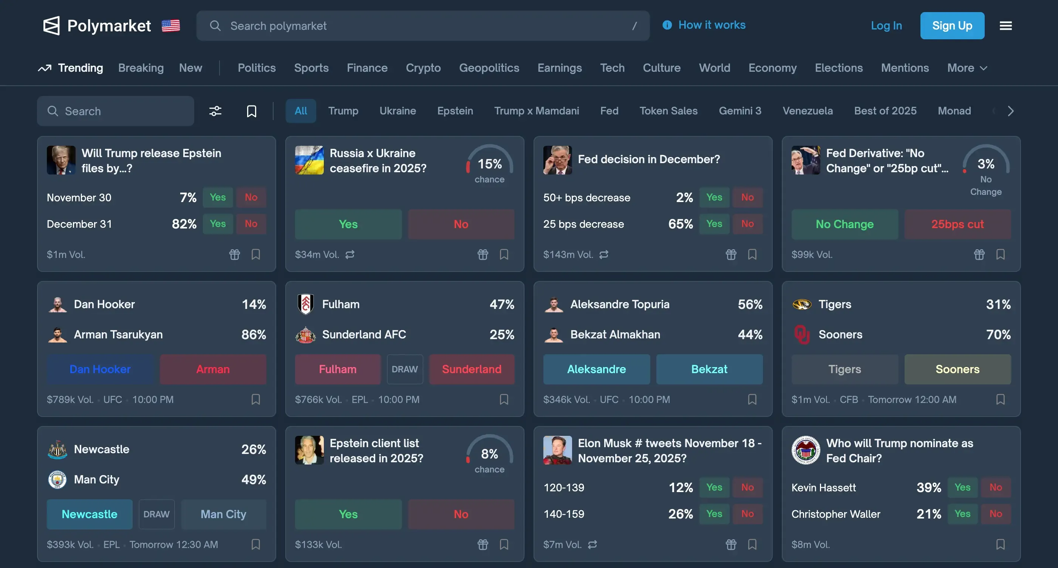Click the bookmark icon next to filters
The image size is (1058, 568).
(251, 111)
